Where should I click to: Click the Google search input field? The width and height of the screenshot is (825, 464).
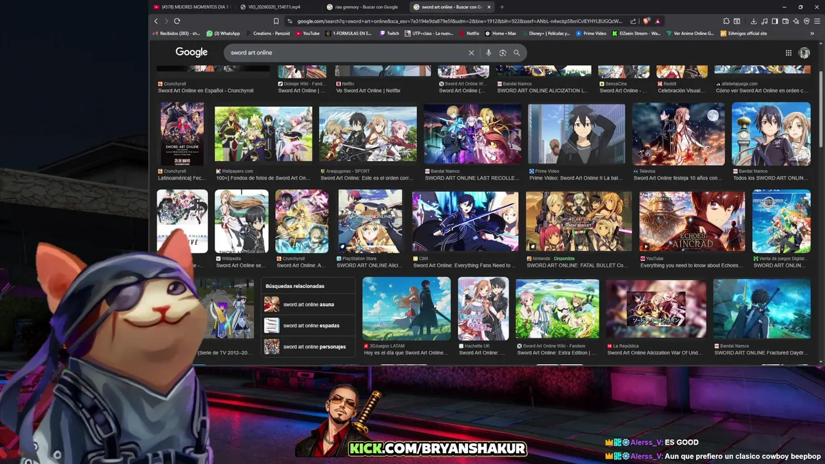point(347,53)
